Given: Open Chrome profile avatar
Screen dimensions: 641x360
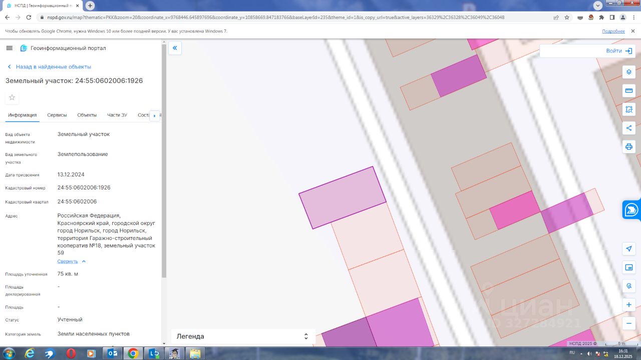Looking at the screenshot, I should click(623, 17).
